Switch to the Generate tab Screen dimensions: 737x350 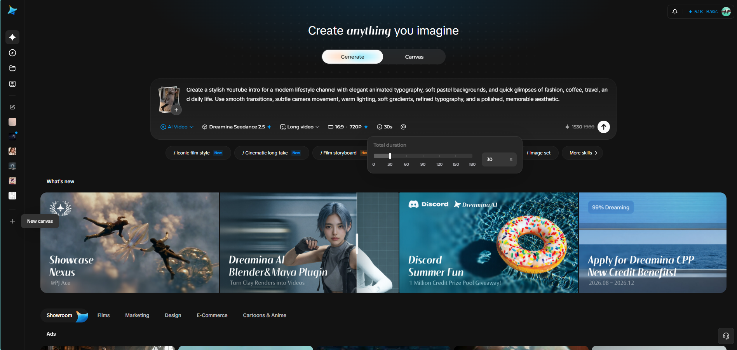point(352,57)
